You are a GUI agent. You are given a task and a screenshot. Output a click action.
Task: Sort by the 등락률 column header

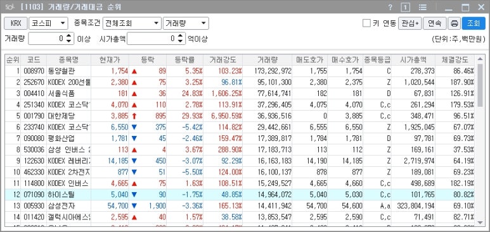[184, 60]
